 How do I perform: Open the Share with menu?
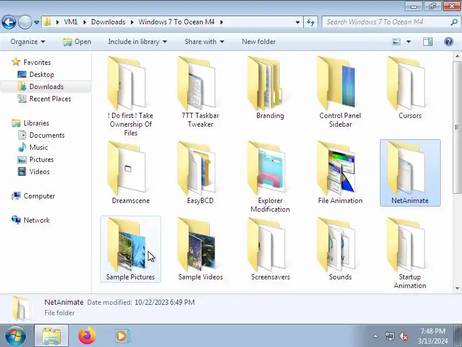204,42
